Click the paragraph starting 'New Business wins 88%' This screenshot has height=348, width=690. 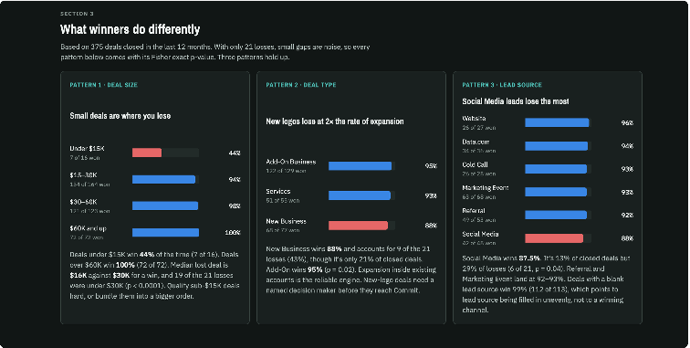[351, 269]
